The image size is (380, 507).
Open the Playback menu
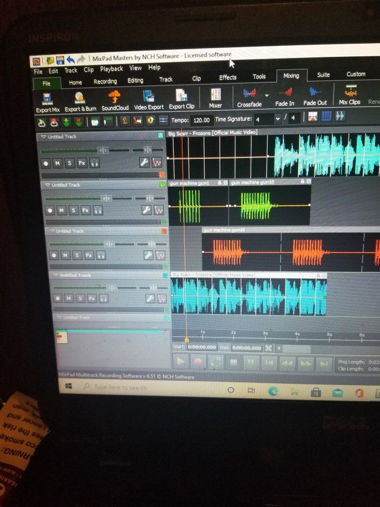[112, 69]
